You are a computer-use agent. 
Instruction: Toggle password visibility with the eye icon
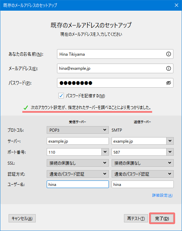pos(169,83)
